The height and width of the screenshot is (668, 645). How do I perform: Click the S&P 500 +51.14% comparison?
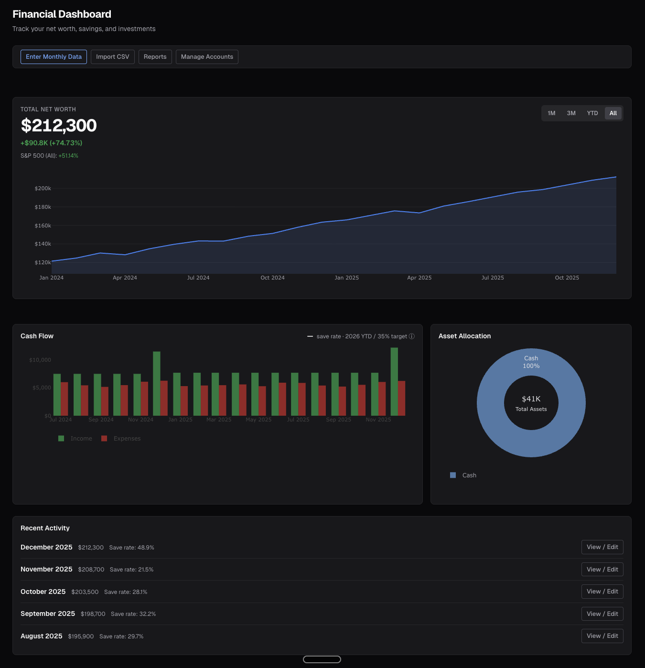[x=49, y=156]
